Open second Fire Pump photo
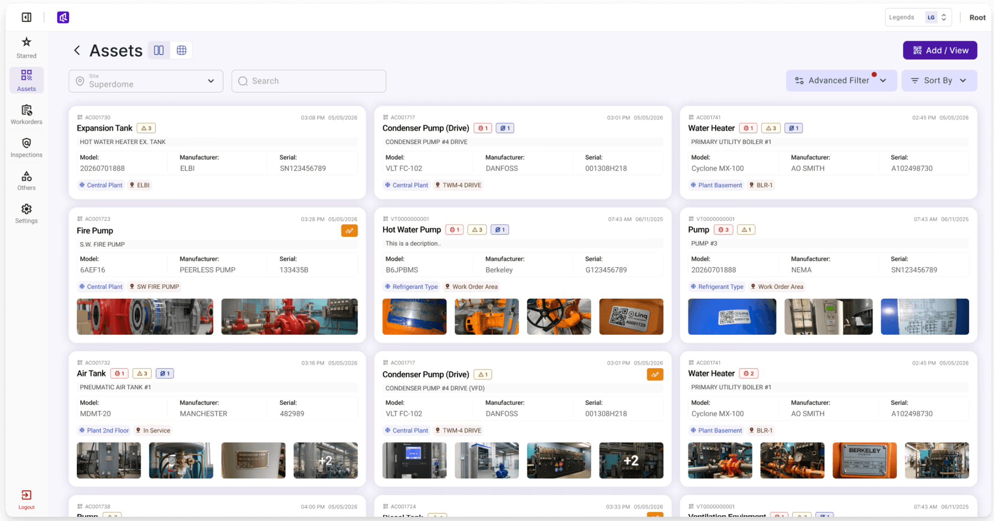 pyautogui.click(x=289, y=317)
